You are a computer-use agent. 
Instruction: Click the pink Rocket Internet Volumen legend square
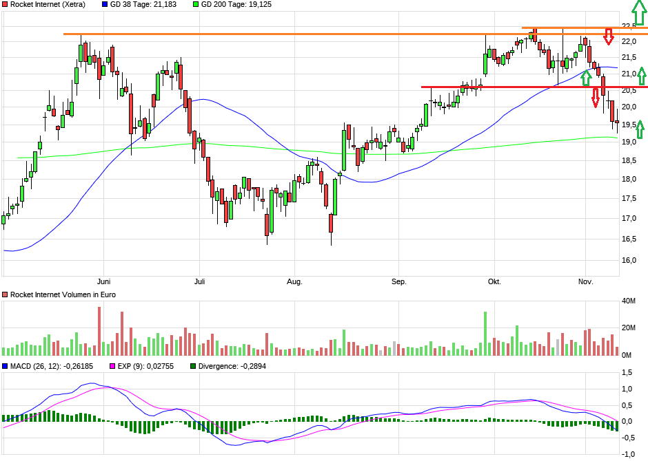pos(3,294)
